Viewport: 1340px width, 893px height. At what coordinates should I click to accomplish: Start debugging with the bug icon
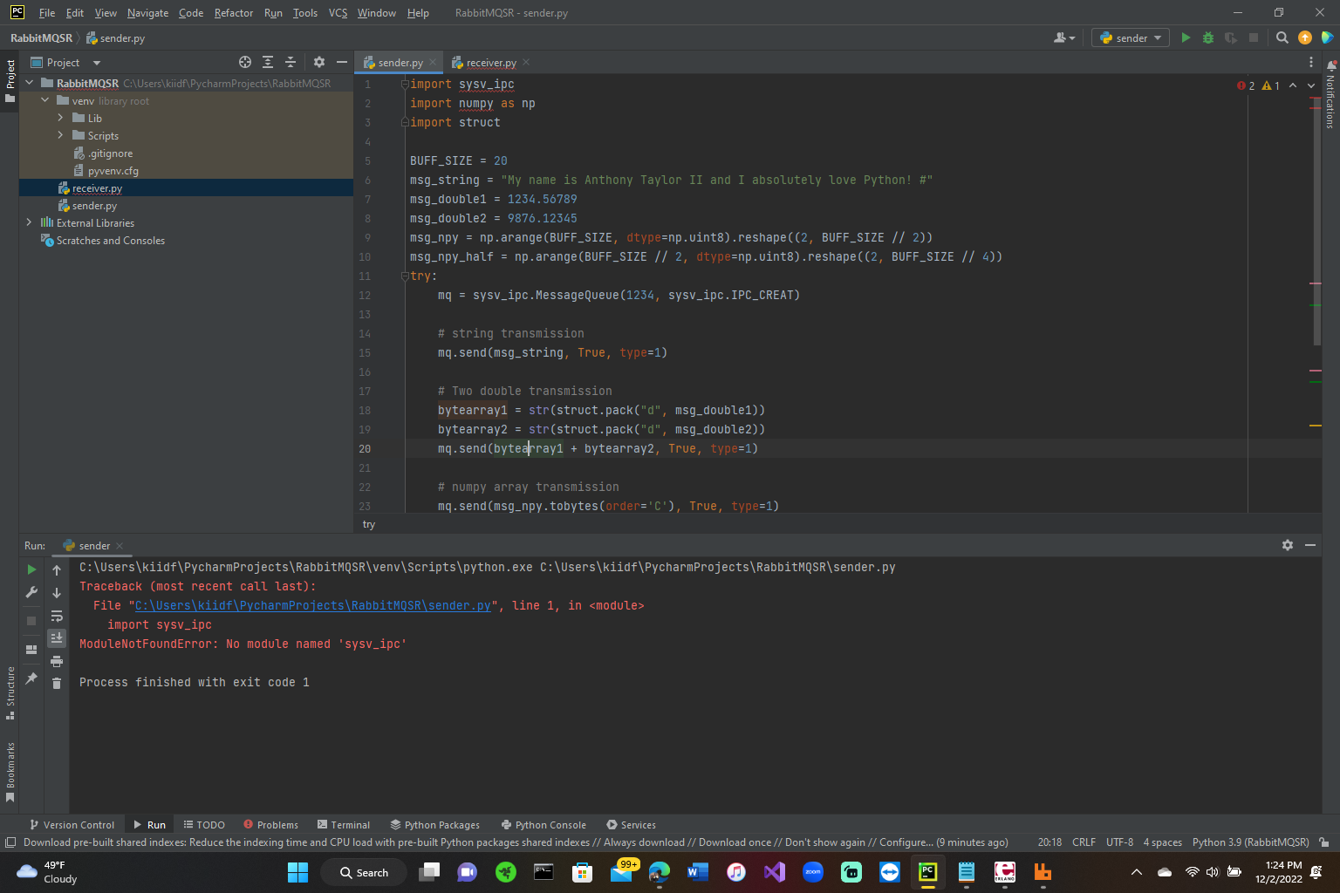(1208, 37)
